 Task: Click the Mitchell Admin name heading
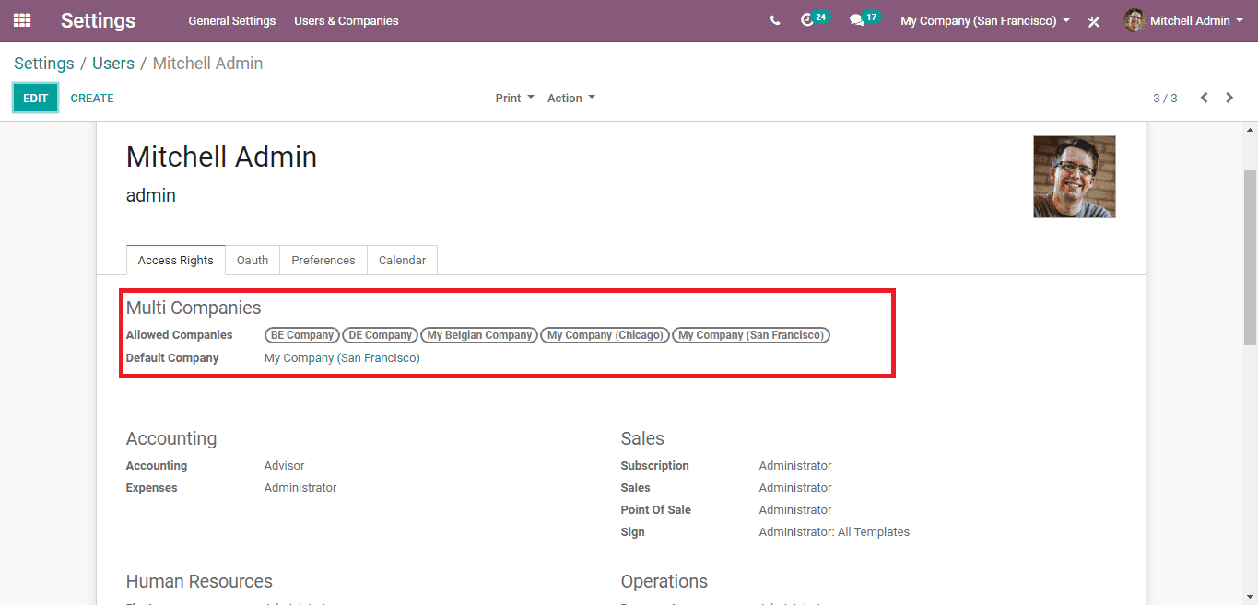221,157
